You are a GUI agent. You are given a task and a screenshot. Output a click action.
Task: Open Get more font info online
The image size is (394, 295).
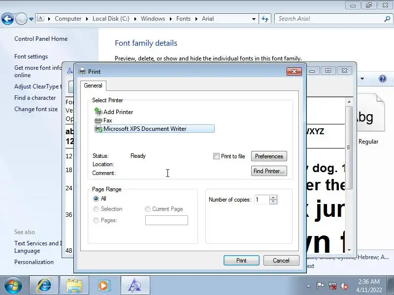(x=38, y=71)
